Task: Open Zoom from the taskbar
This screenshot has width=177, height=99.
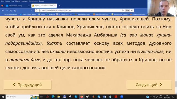Action: click(x=122, y=97)
